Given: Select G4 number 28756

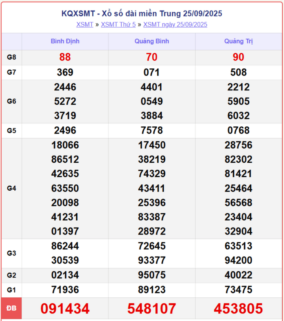Looking at the screenshot, I should 238,145.
